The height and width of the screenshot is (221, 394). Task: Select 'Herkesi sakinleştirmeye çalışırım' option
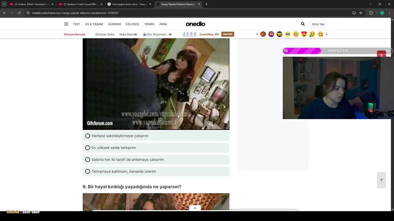[x=156, y=136]
